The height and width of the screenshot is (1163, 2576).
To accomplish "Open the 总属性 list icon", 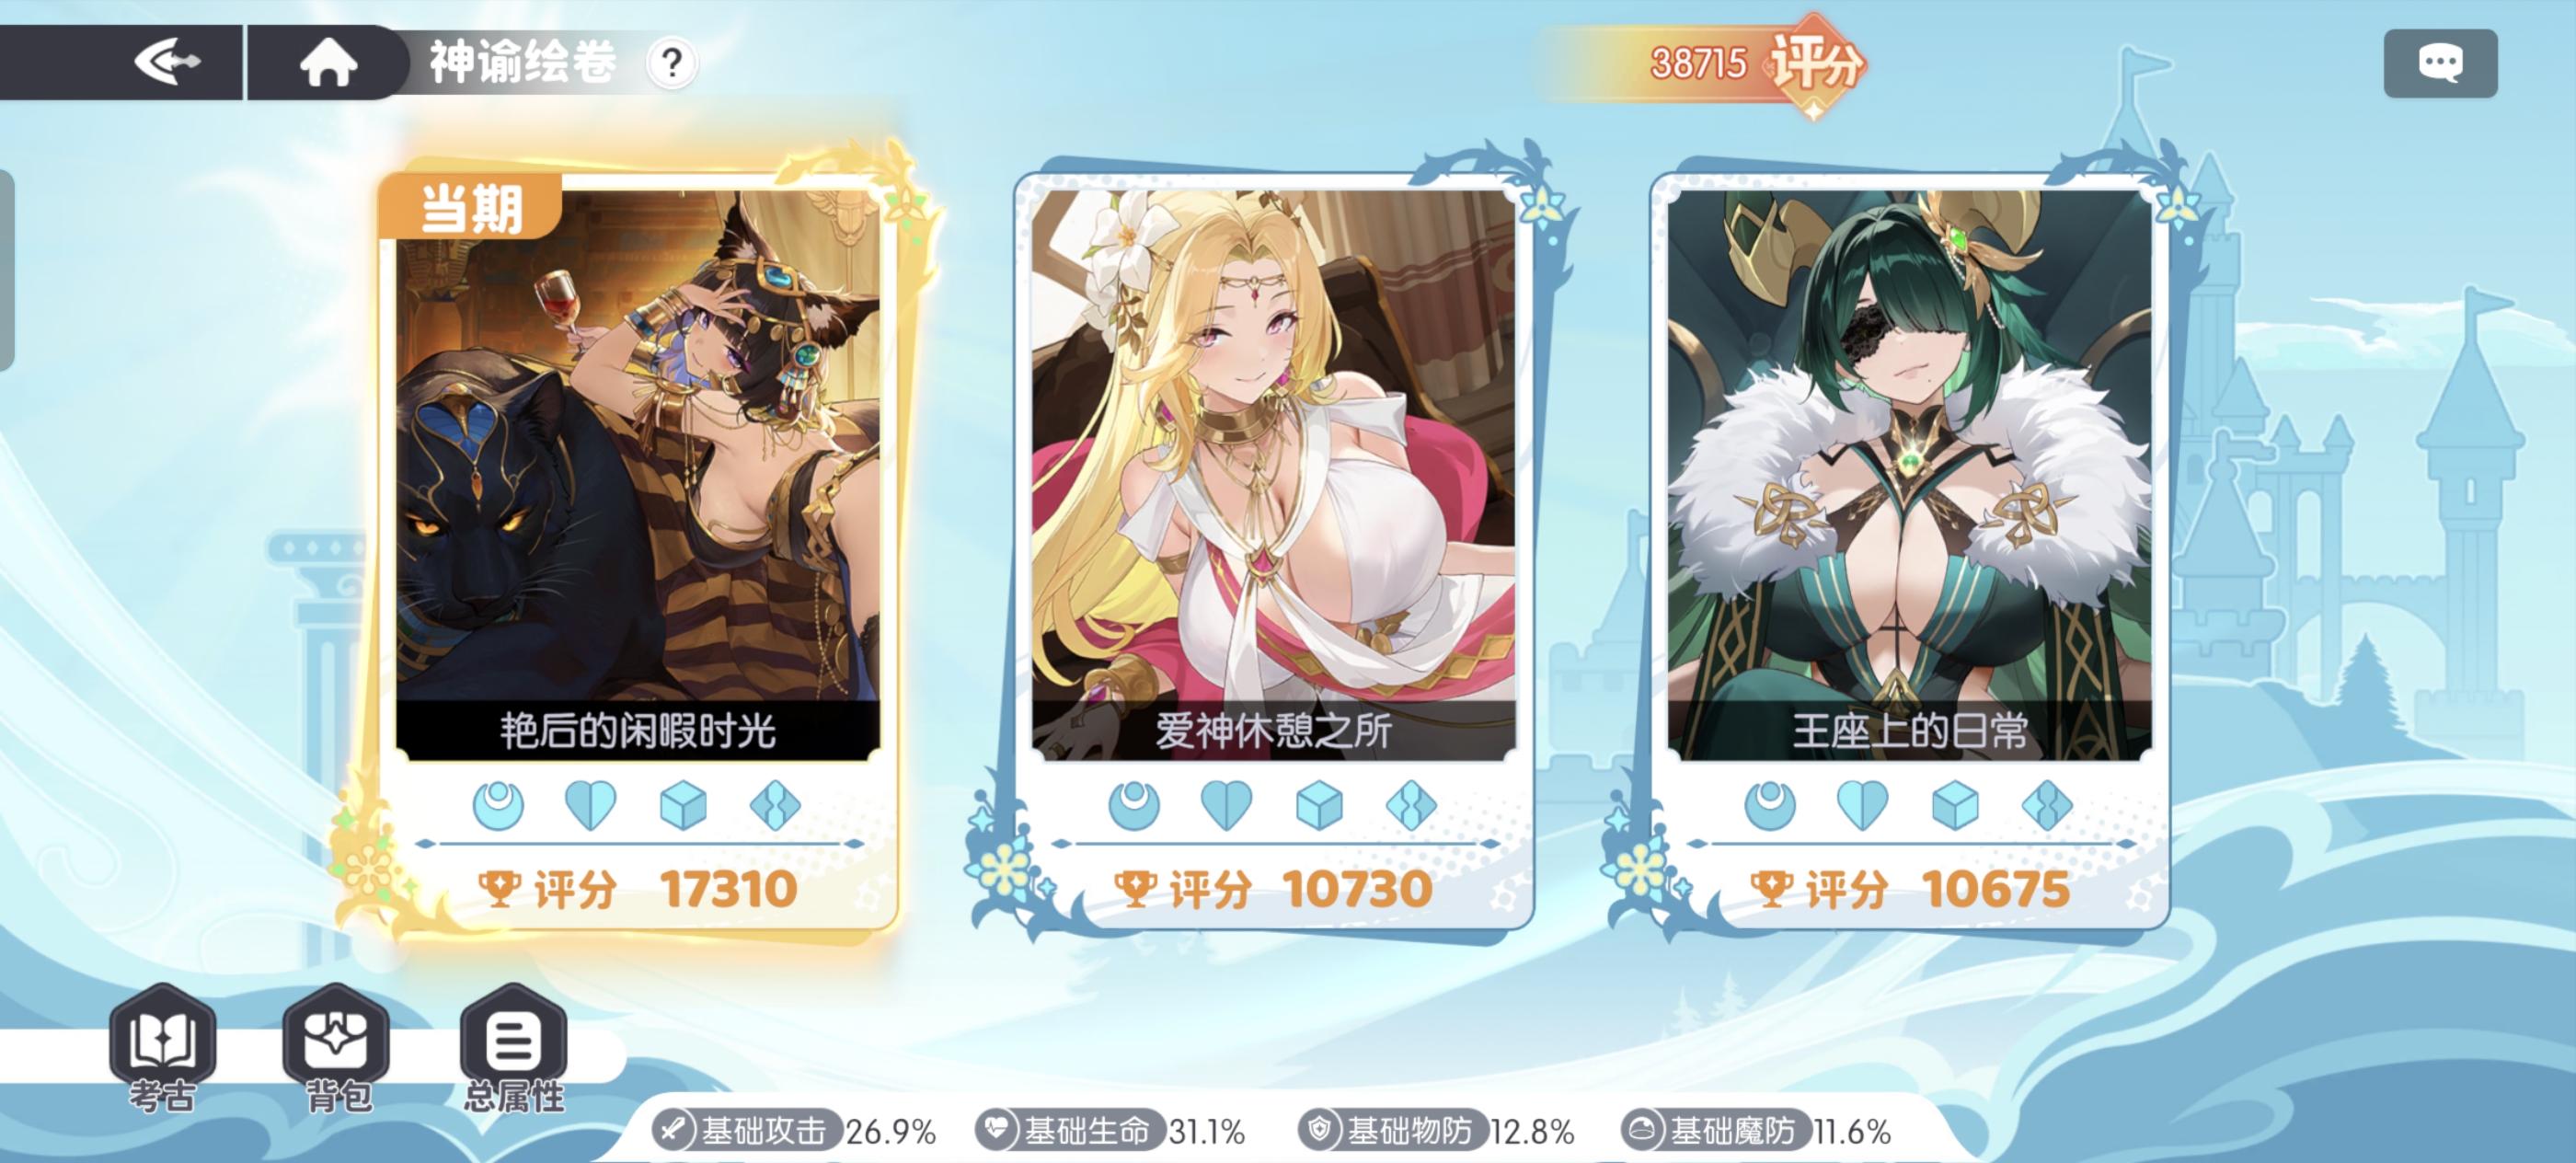I will tap(514, 1048).
